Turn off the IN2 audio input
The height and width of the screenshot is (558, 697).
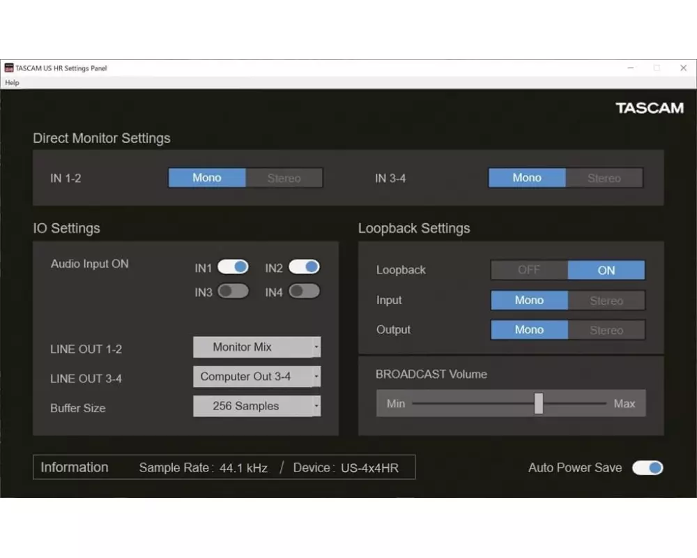304,267
